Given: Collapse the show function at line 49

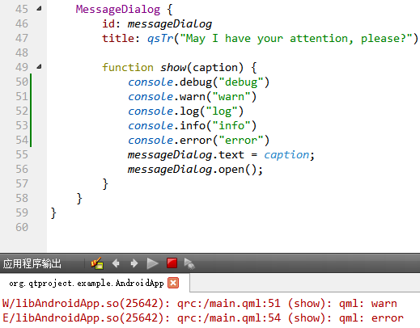Looking at the screenshot, I should [x=39, y=66].
